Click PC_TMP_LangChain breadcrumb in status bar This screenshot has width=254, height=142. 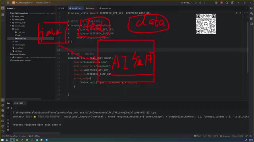10,136
